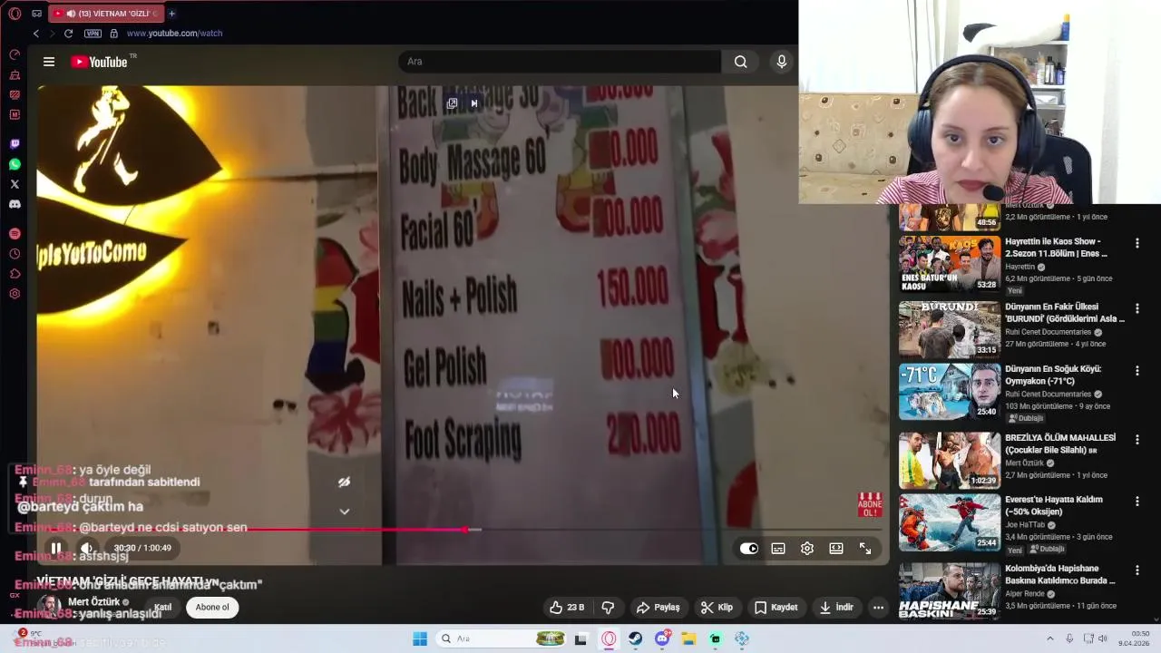The width and height of the screenshot is (1161, 653).
Task: Start voice search with microphone icon
Action: (782, 62)
